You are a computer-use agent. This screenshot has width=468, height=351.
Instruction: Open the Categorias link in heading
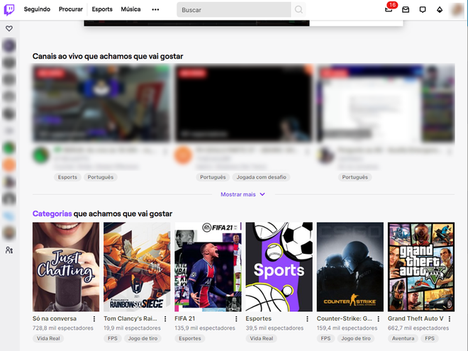coord(52,213)
